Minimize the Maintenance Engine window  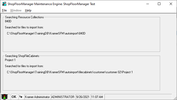coord(148,4)
